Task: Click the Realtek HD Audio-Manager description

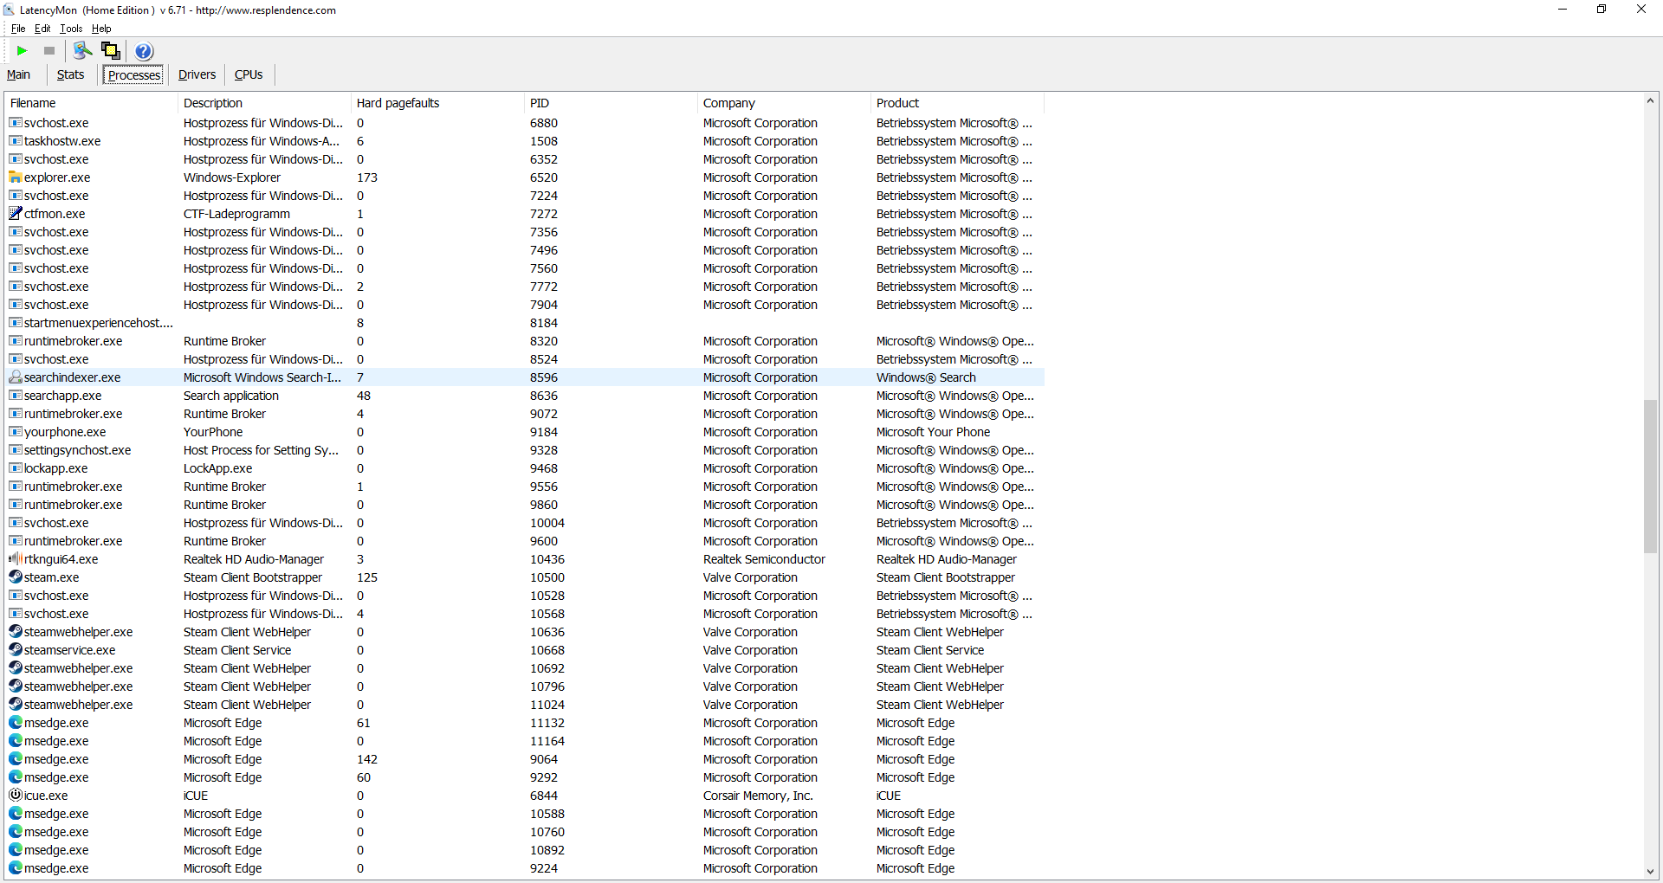Action: pos(254,559)
